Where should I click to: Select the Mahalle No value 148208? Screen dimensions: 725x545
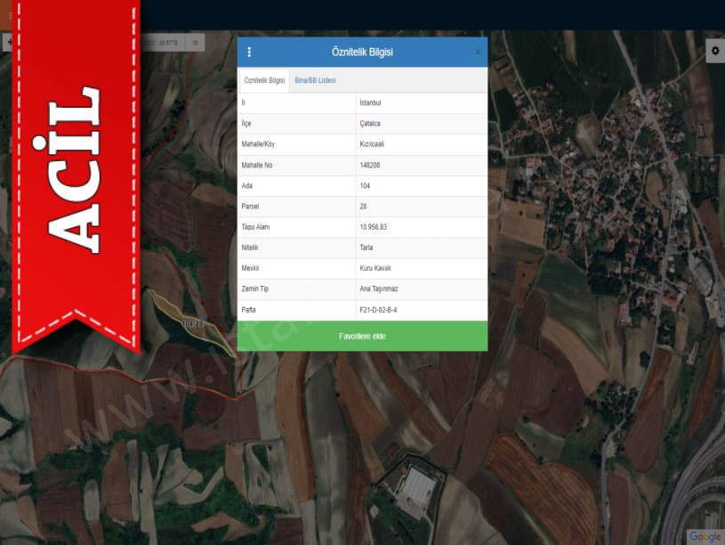370,166
